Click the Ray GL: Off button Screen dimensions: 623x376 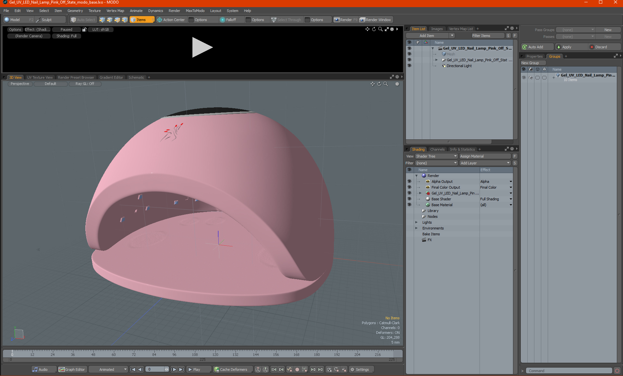(85, 84)
